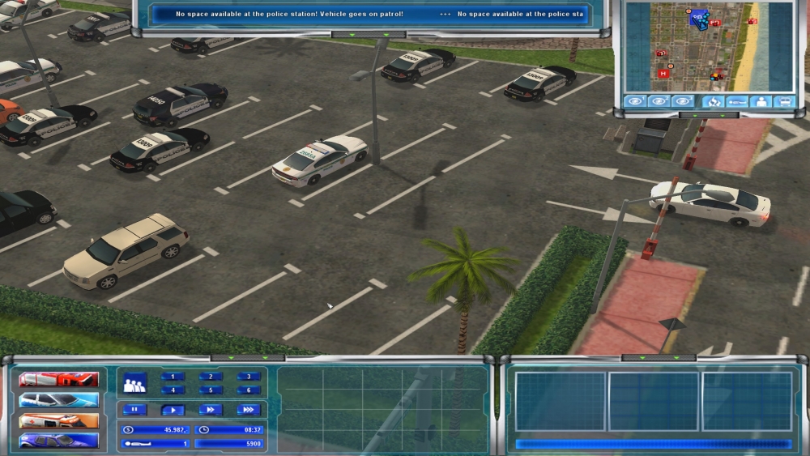This screenshot has height=456, width=810.
Task: Toggle vehicles display on the minimap
Action: click(785, 102)
